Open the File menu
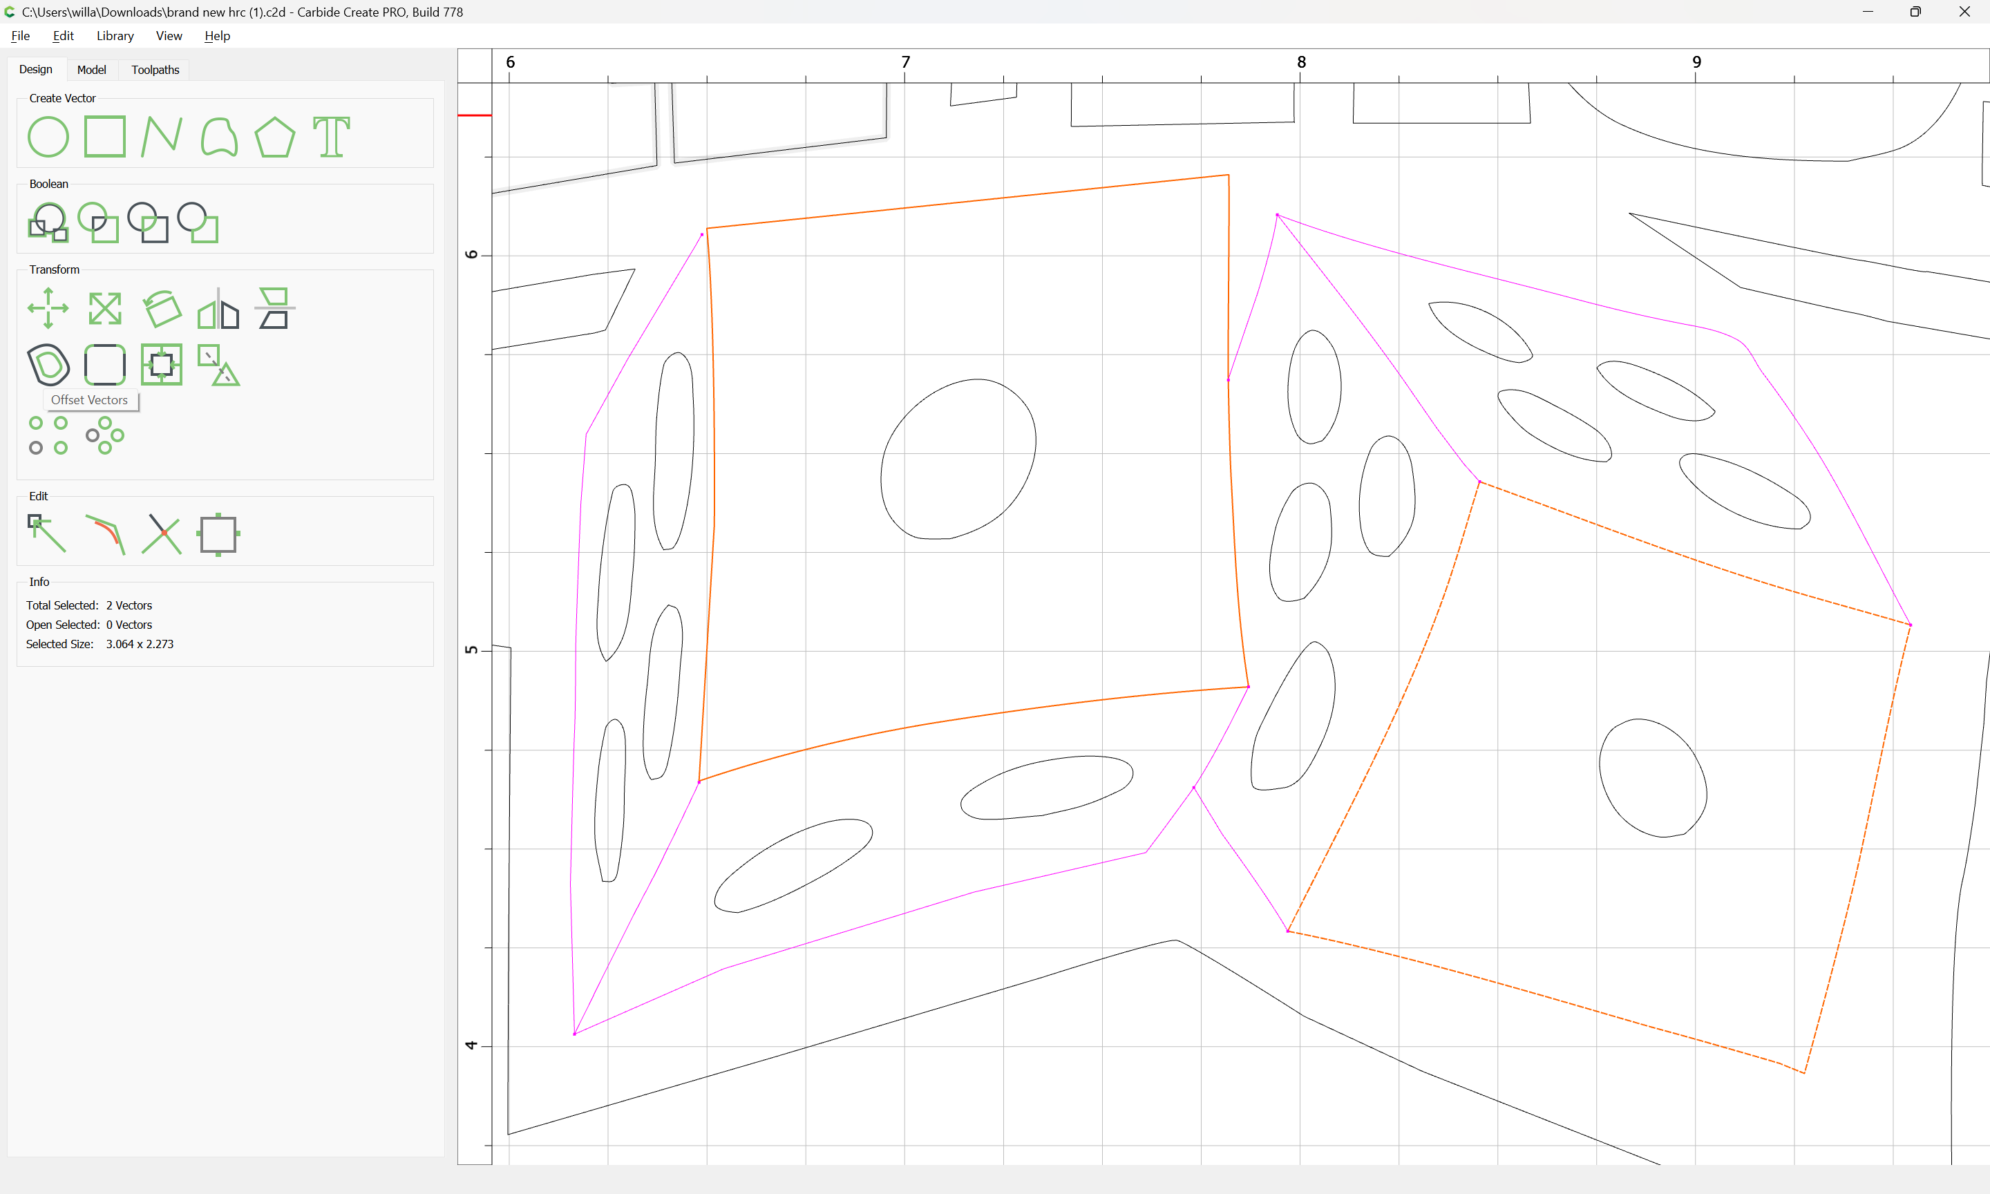The image size is (1990, 1194). (20, 35)
